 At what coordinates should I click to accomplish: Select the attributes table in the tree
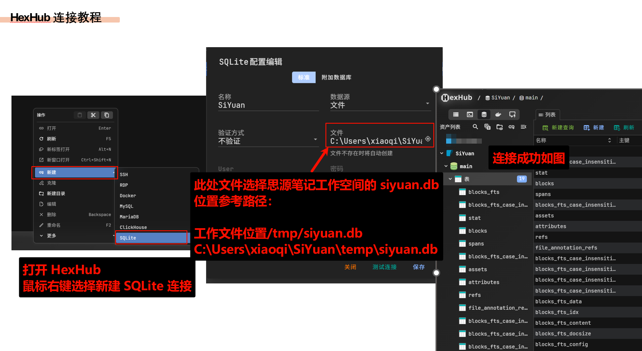click(x=484, y=282)
